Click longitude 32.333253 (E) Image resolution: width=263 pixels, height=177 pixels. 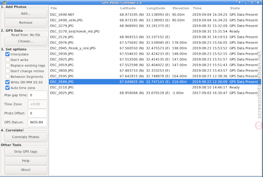tap(158, 71)
